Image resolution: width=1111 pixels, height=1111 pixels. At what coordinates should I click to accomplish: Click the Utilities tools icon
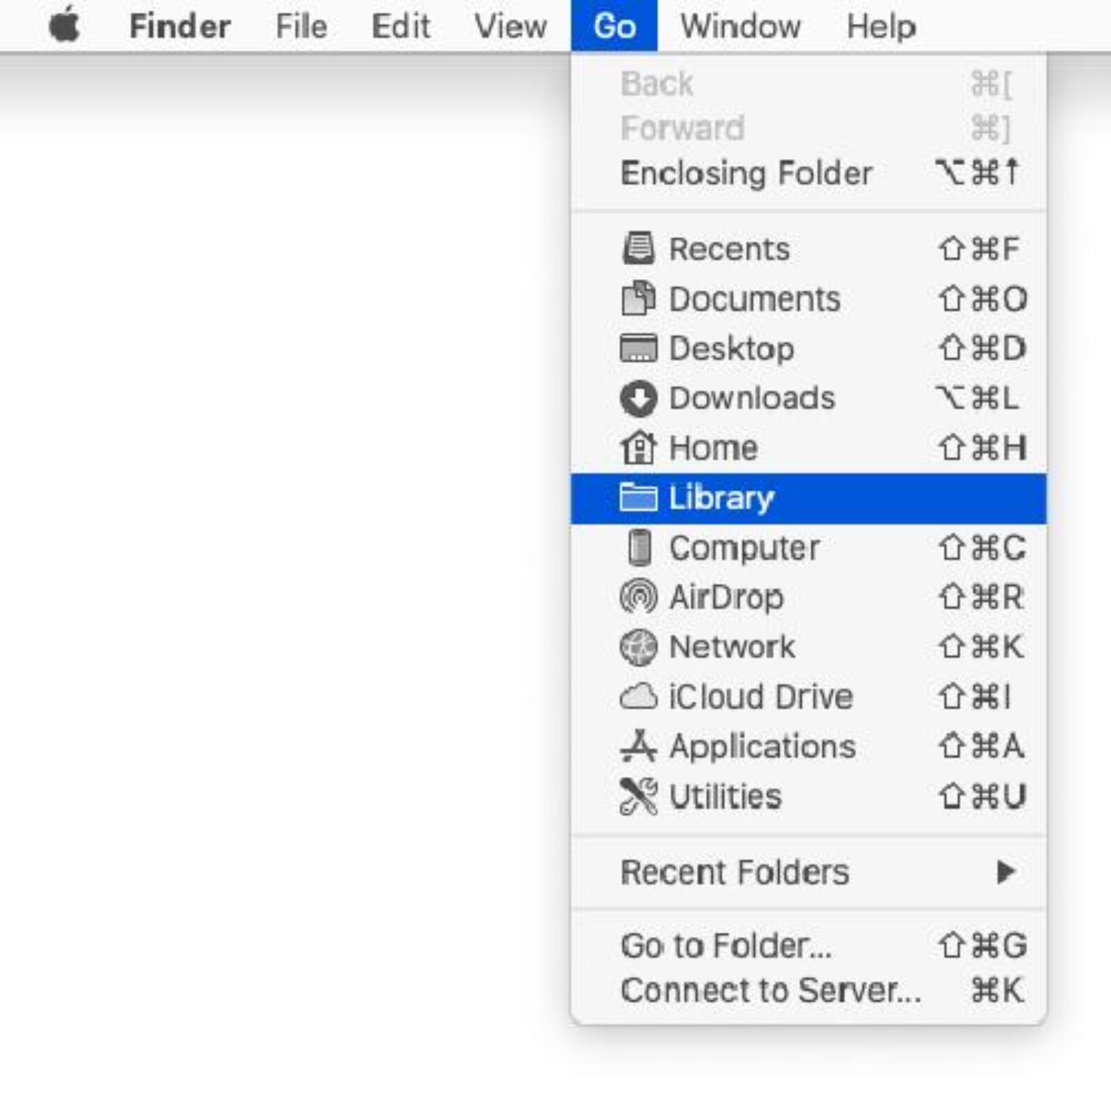[638, 796]
